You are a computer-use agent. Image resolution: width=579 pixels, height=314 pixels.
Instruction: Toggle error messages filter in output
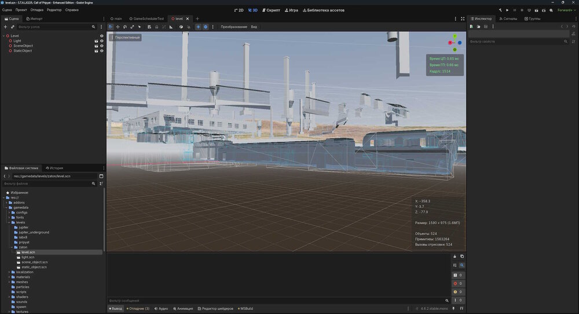pyautogui.click(x=458, y=283)
